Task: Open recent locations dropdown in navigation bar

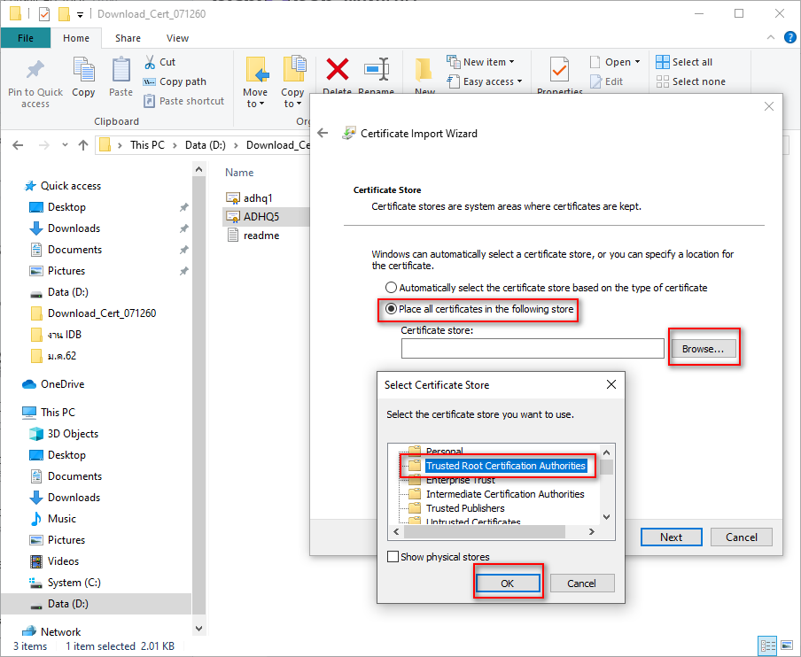Action: [65, 145]
